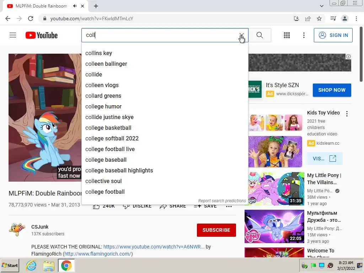Go forward with the browser forward arrow

point(19,18)
